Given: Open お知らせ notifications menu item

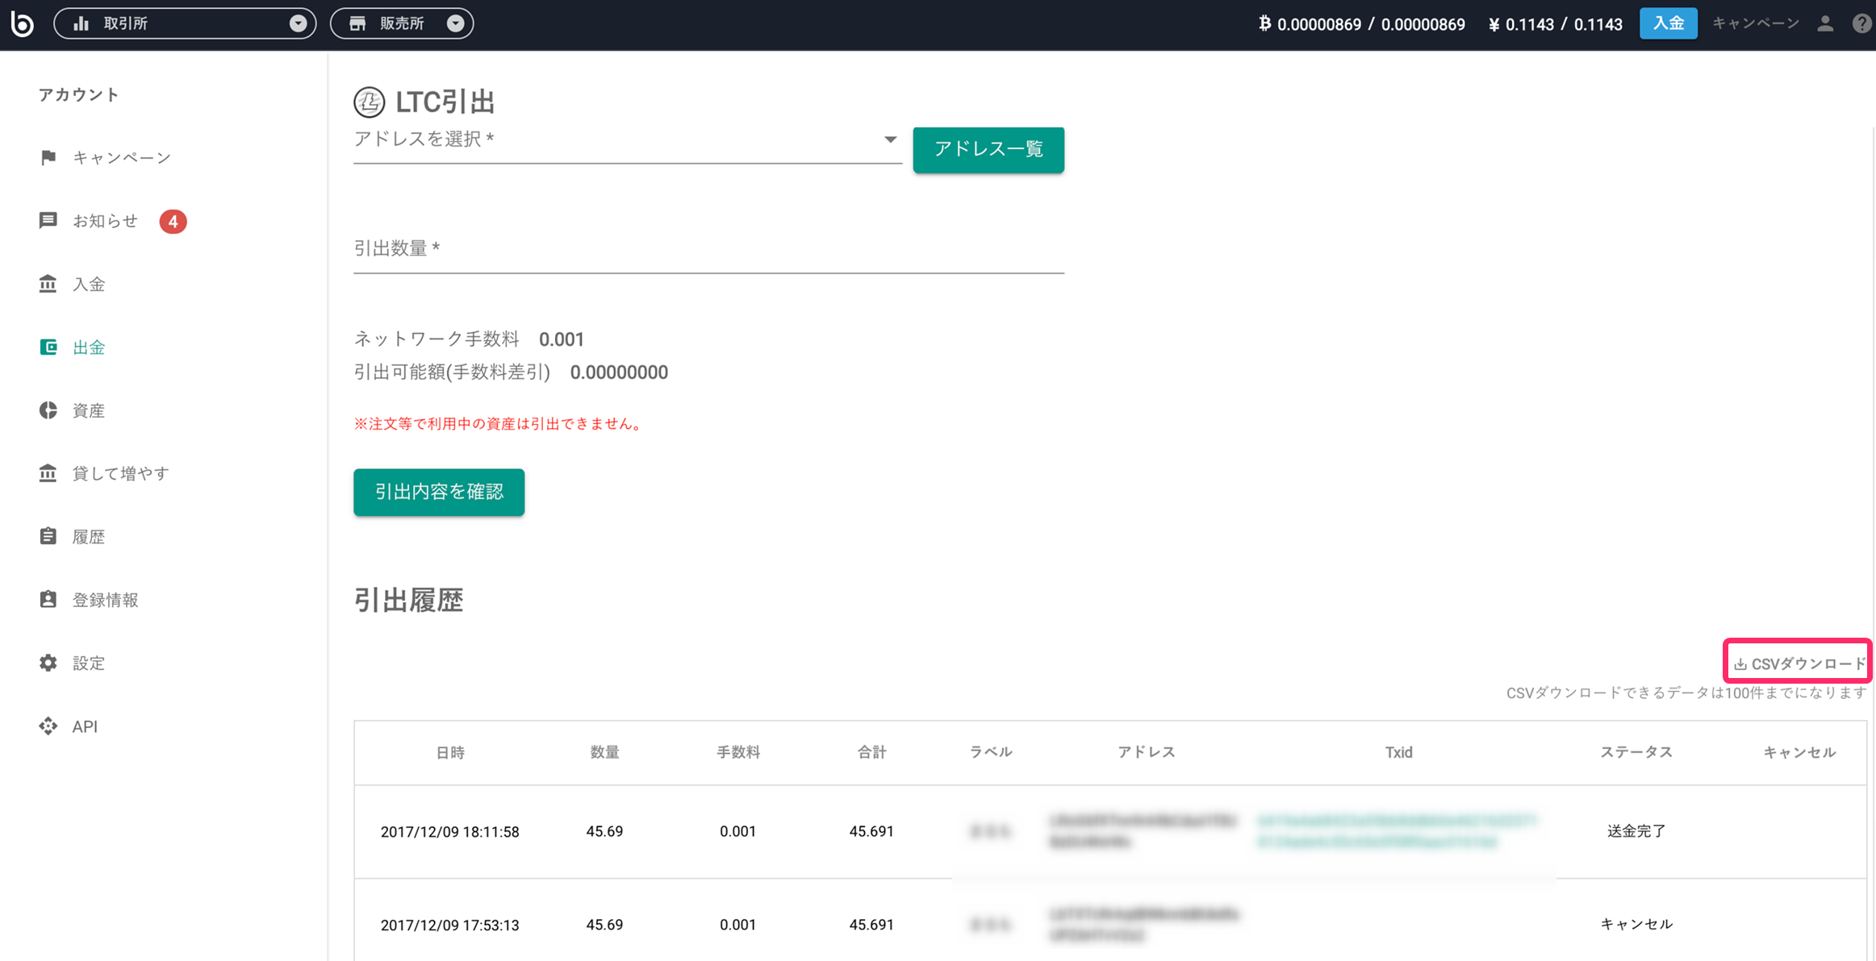Looking at the screenshot, I should [106, 221].
